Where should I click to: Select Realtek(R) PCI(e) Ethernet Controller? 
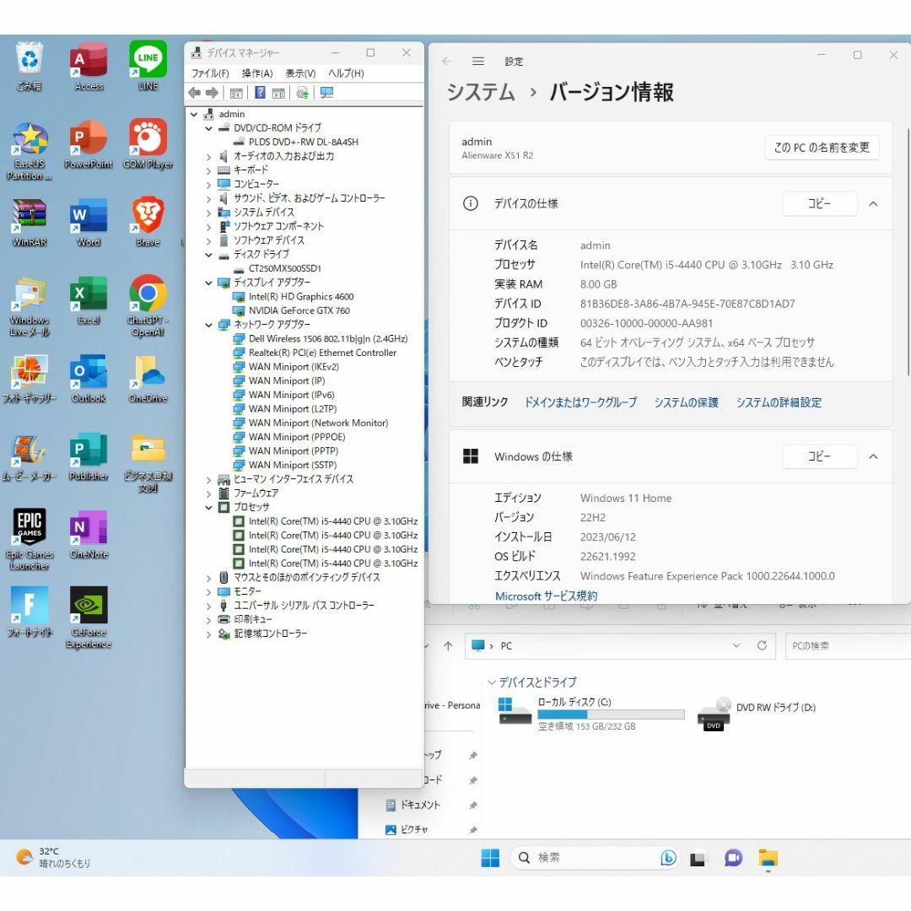click(322, 353)
